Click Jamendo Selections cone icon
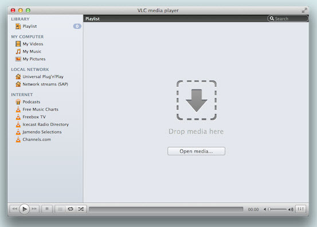 point(18,132)
